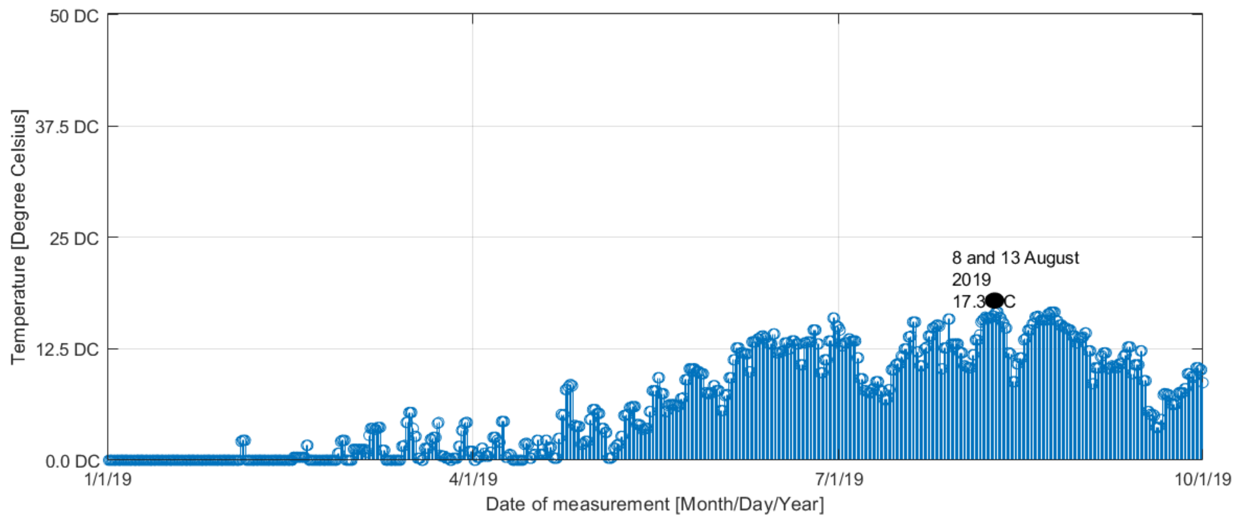
Task: Select the 'Date of measurement' x-axis title
Action: pyautogui.click(x=655, y=504)
